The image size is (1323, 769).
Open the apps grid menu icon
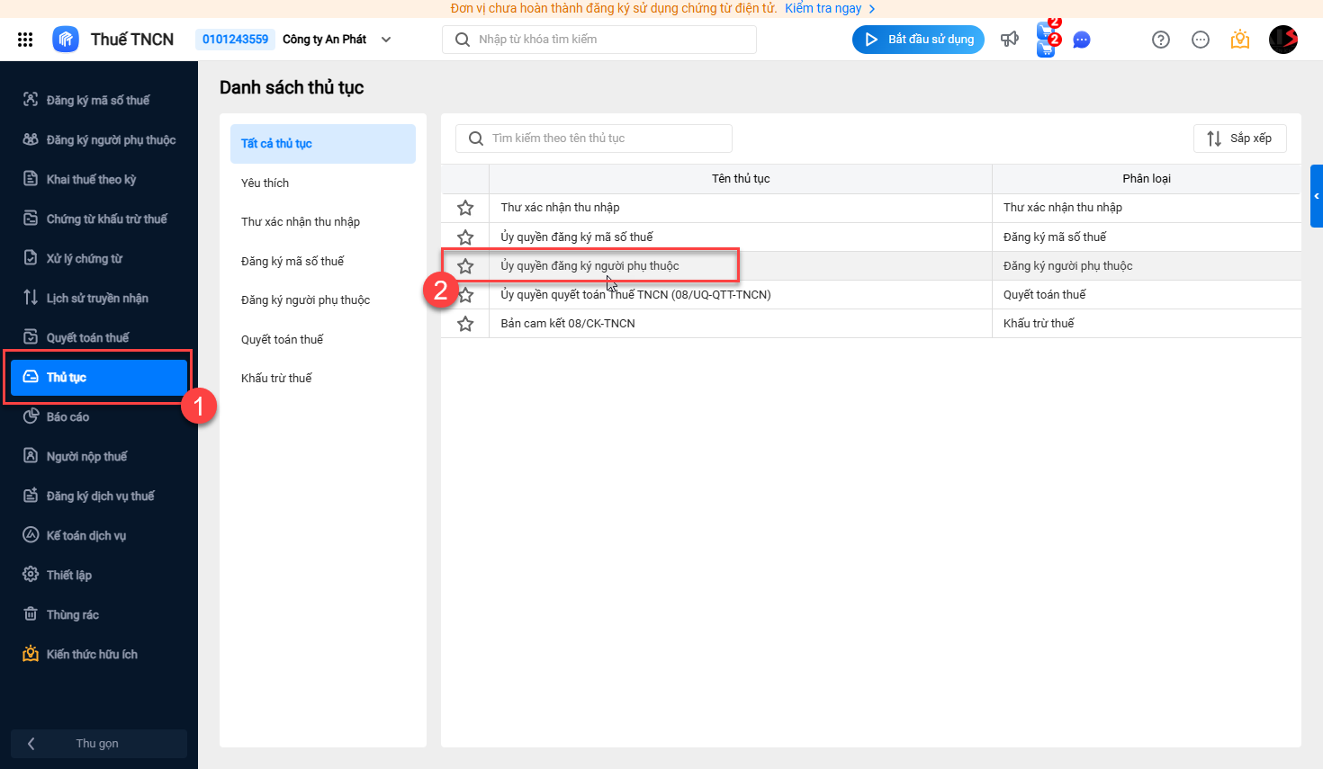(x=25, y=40)
